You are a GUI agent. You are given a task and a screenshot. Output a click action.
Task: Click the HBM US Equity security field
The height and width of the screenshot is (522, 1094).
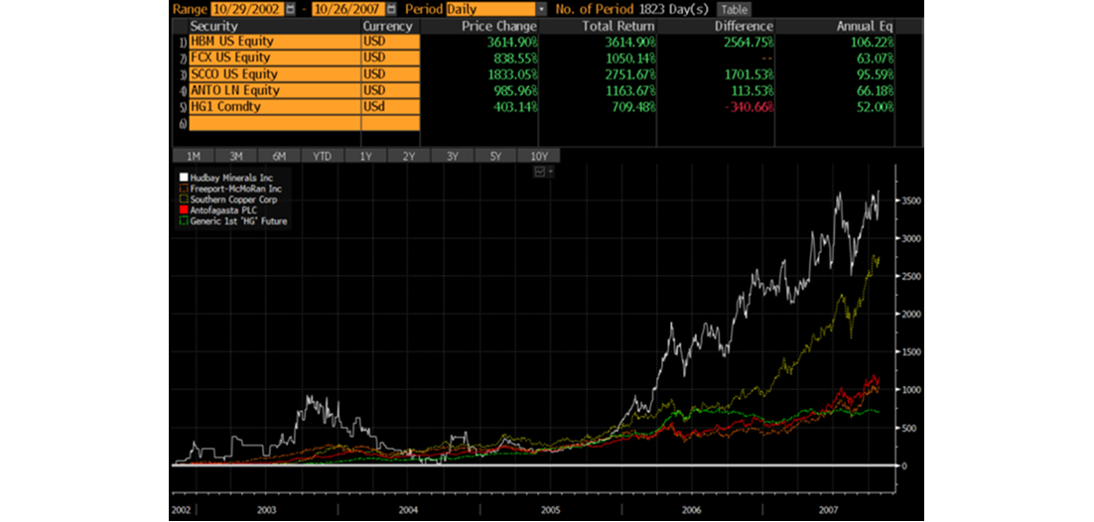[273, 42]
